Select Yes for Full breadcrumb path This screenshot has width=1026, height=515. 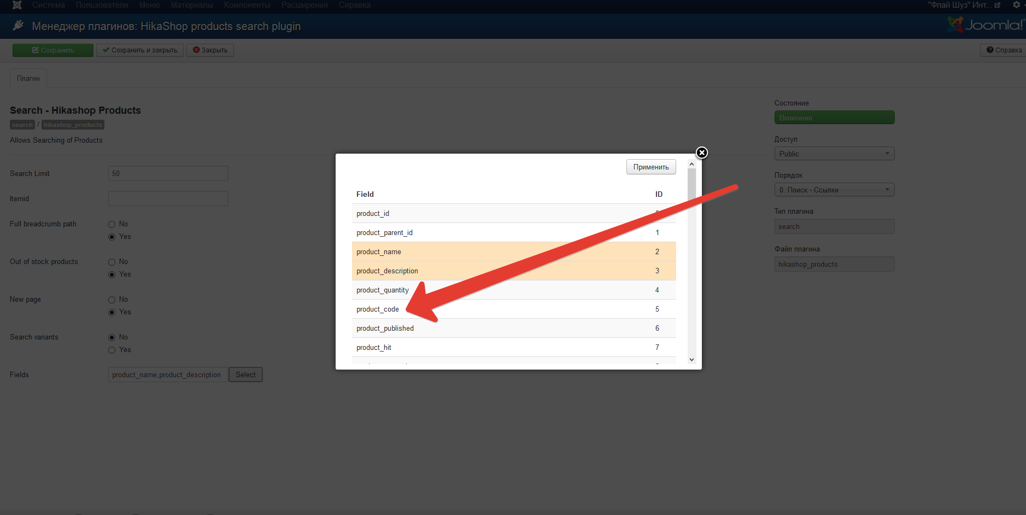coord(112,237)
